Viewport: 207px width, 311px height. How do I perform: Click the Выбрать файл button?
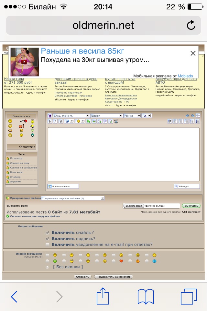pos(134,206)
